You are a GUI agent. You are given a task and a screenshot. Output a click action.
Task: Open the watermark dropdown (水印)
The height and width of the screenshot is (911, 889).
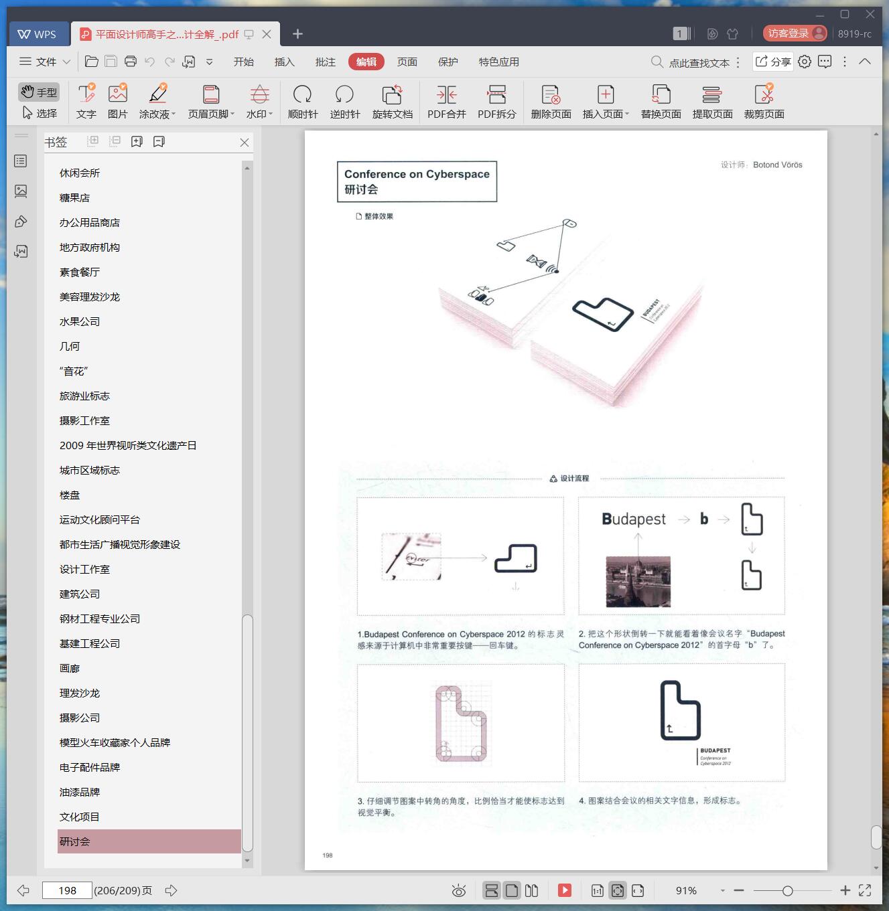[x=259, y=102]
